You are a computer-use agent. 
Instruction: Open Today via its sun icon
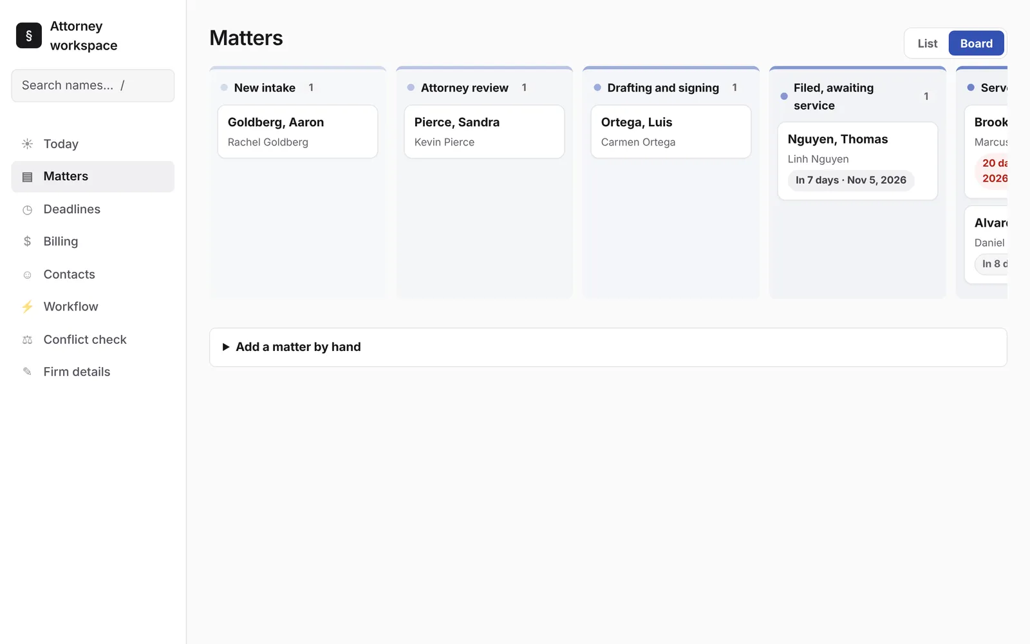(x=27, y=144)
